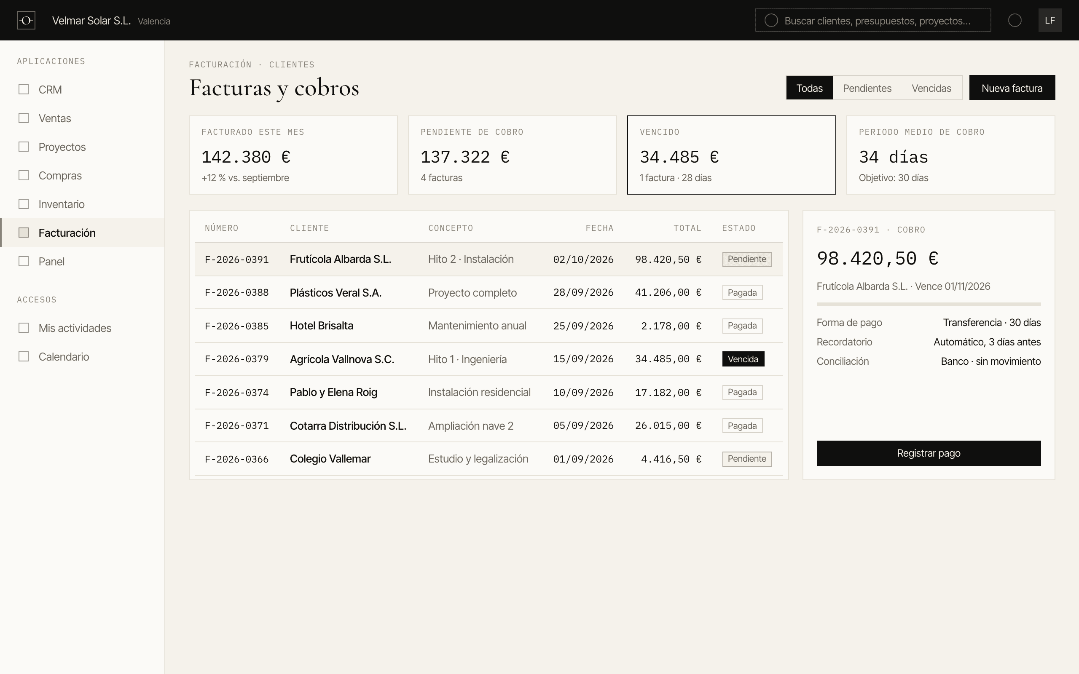This screenshot has width=1079, height=674.
Task: Click client Plásticos Veral S.A.
Action: click(x=336, y=292)
